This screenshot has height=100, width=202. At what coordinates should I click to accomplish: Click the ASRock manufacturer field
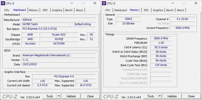(59, 20)
